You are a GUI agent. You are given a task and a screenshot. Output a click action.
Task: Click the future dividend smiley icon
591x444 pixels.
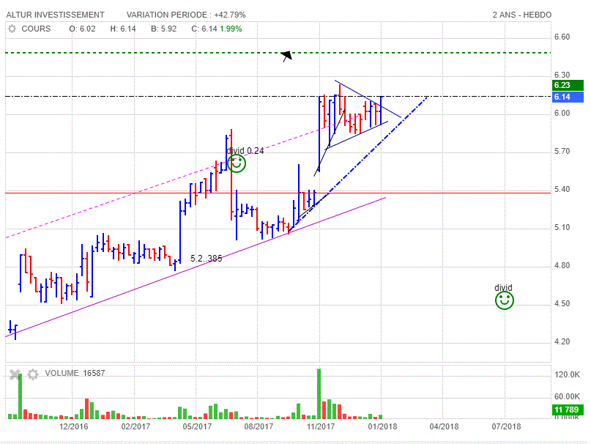click(503, 300)
